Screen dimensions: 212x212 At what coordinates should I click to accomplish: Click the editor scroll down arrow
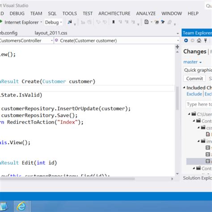click(x=177, y=174)
